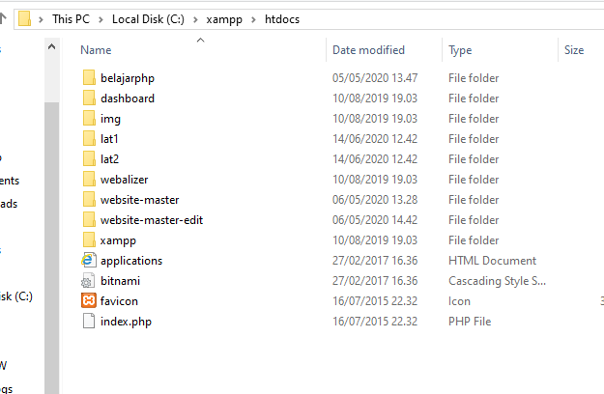Click HTML Document type cell
Screen dimensions: 604x394
click(492, 261)
